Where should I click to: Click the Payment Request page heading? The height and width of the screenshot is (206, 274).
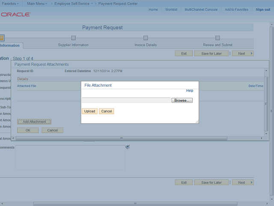click(102, 27)
